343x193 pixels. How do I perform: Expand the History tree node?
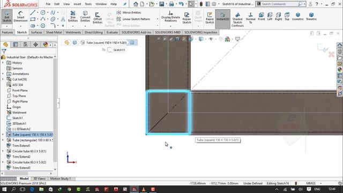pyautogui.click(x=3, y=63)
